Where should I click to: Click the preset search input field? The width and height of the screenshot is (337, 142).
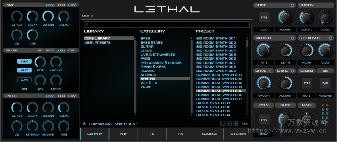click(x=166, y=24)
